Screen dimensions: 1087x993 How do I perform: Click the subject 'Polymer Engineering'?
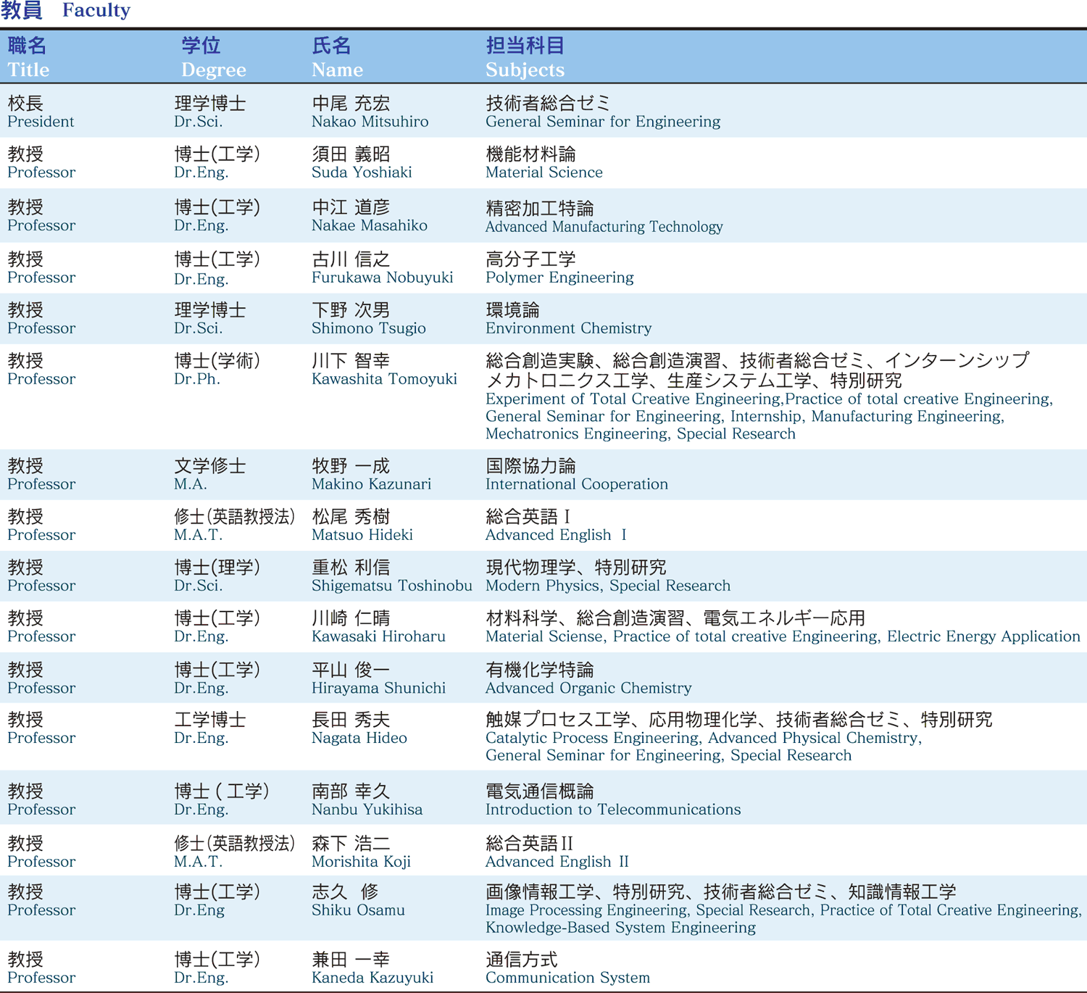click(559, 278)
